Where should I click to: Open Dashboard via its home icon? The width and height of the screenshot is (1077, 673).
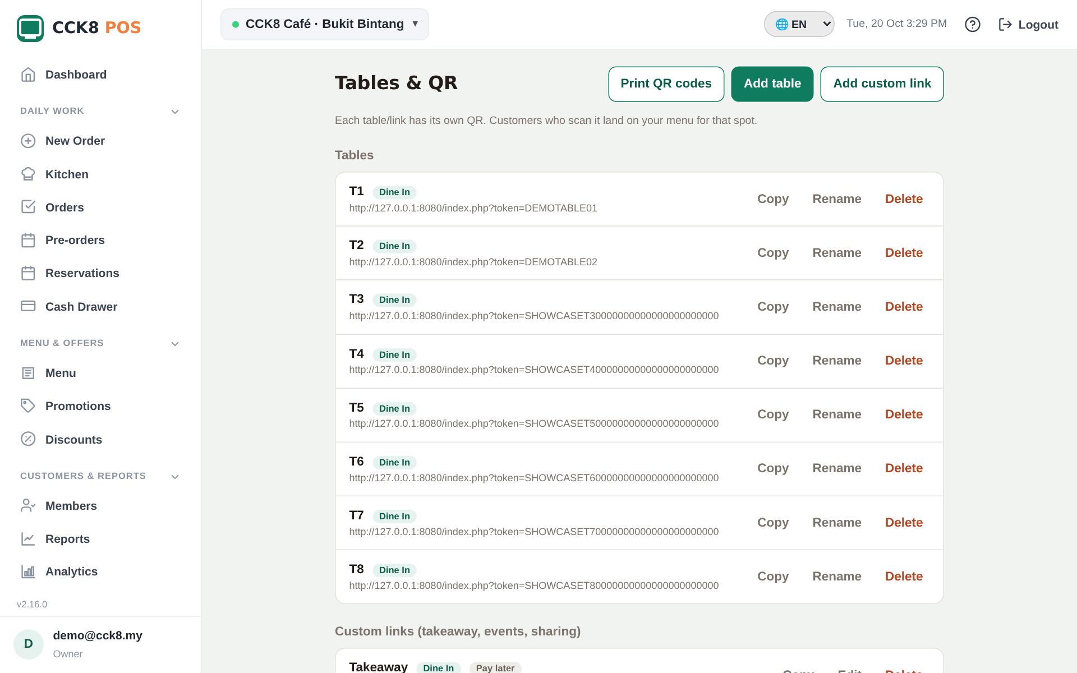point(28,75)
